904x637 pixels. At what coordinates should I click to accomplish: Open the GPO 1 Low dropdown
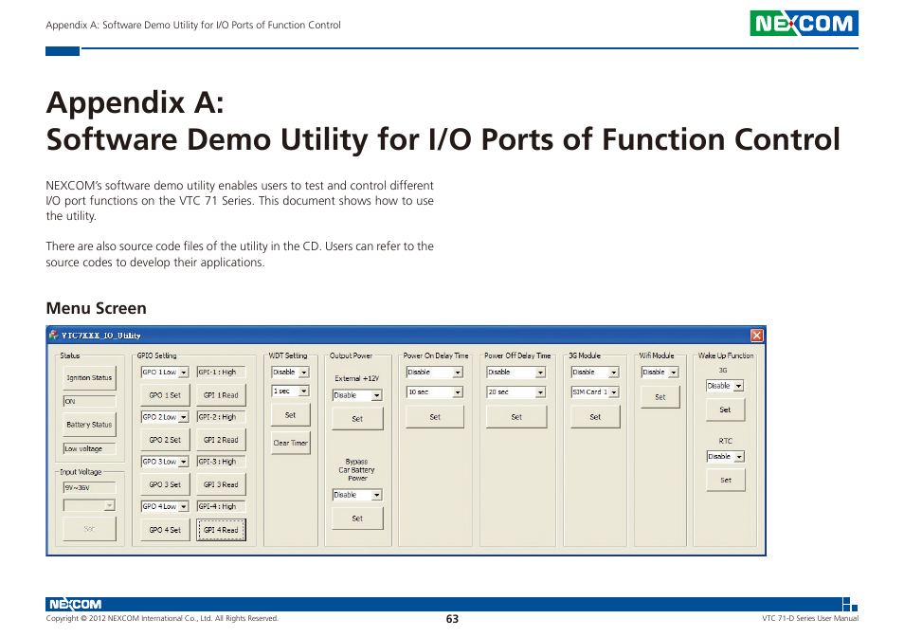click(x=165, y=373)
